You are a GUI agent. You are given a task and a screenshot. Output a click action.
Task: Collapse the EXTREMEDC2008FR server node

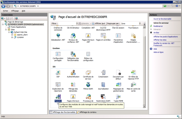[3, 24]
